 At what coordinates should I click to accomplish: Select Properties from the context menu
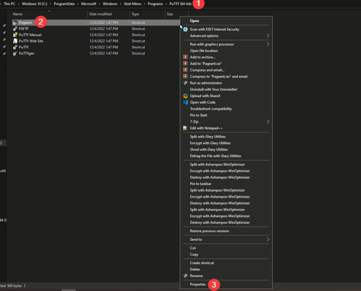pos(198,284)
